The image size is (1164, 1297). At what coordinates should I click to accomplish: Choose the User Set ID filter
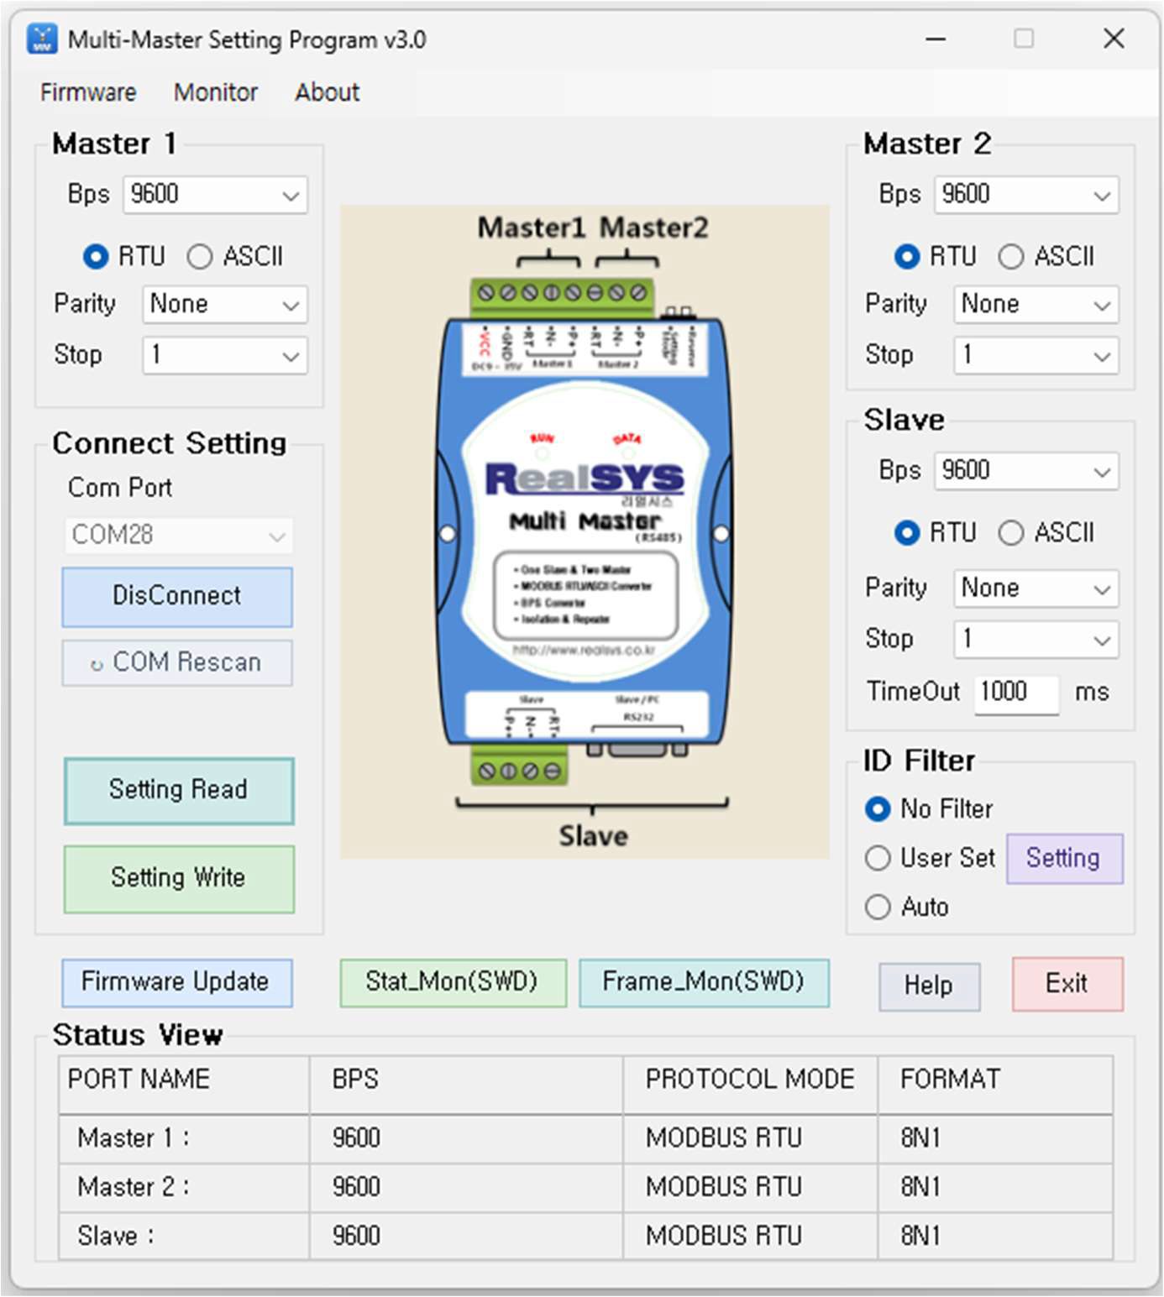pyautogui.click(x=878, y=858)
